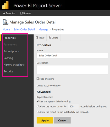Click the Advanced section heading
110x127 pixels.
pyautogui.click(x=43, y=92)
